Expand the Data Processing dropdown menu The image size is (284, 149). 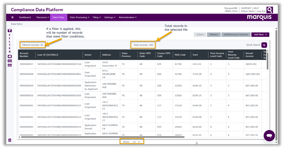tap(79, 18)
